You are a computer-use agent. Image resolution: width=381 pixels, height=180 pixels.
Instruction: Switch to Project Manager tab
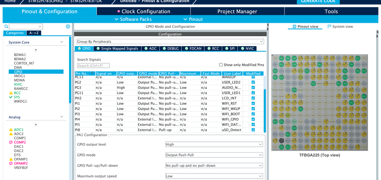pyautogui.click(x=237, y=11)
